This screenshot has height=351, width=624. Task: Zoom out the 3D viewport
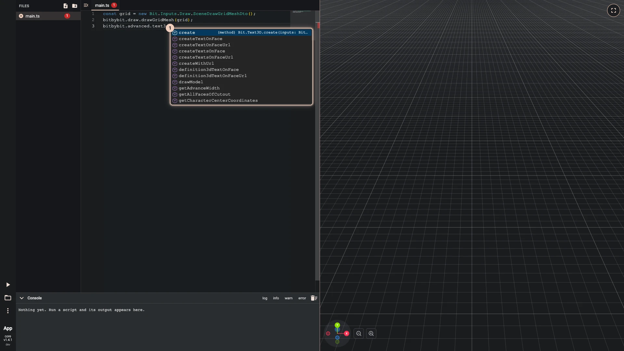pos(359,333)
